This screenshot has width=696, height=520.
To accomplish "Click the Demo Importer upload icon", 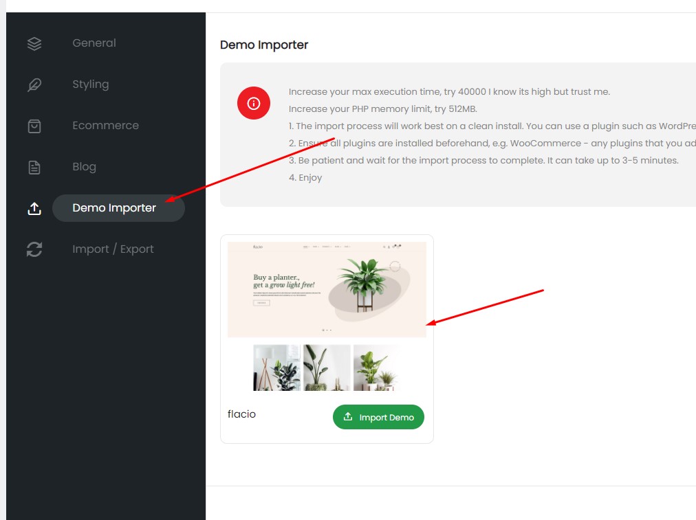I will (34, 208).
